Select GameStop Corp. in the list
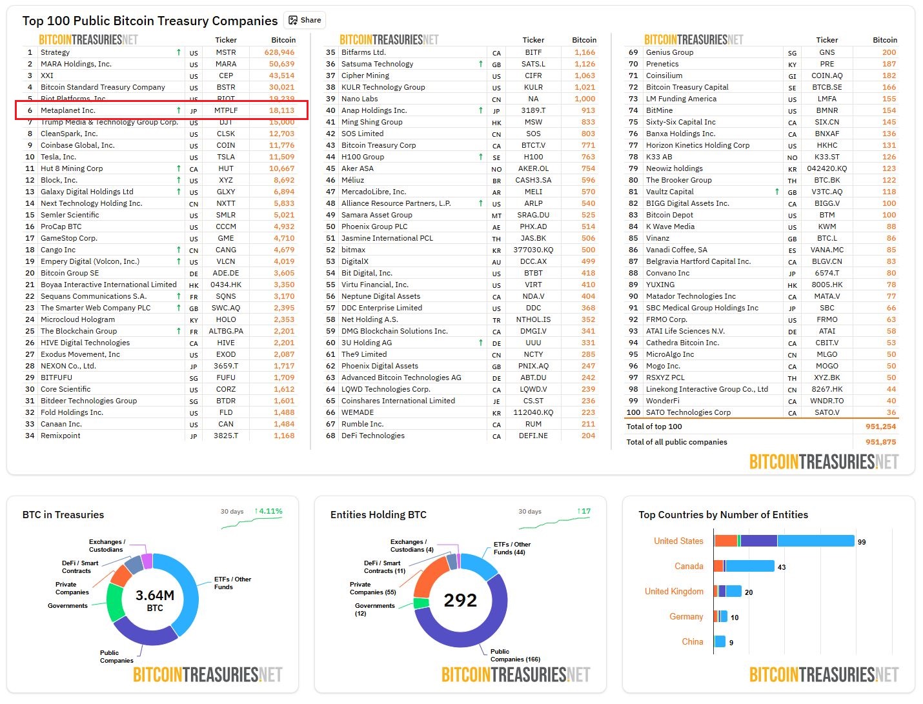Image resolution: width=923 pixels, height=704 pixels. 69,238
